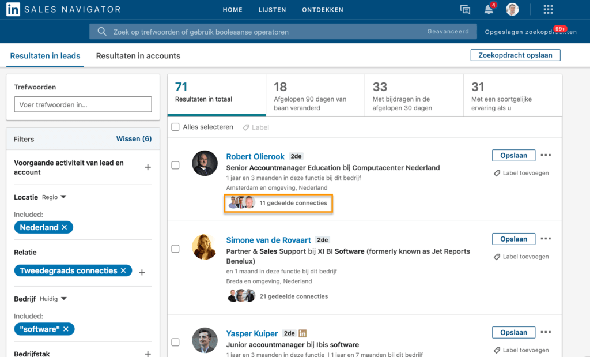The image size is (590, 357).
Task: Open Yasper Kuiper profile link
Action: [252, 334]
